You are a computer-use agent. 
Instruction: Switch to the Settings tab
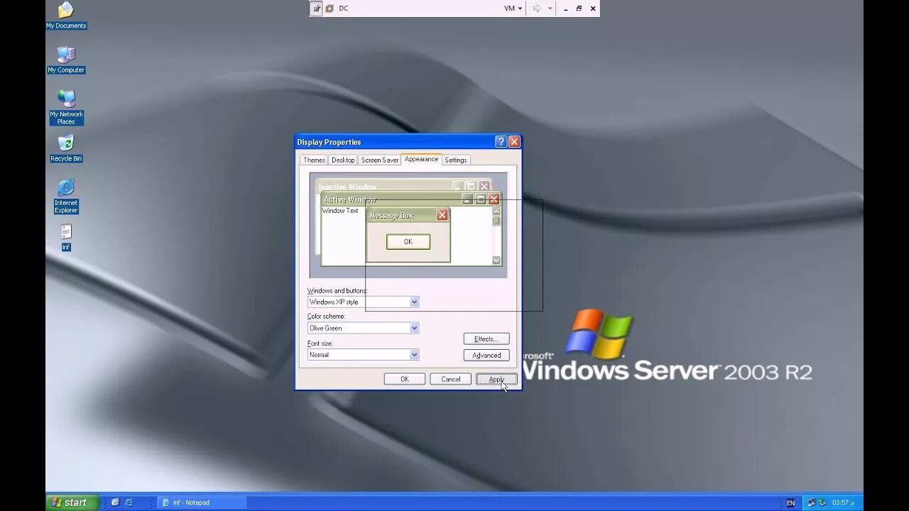(x=456, y=160)
